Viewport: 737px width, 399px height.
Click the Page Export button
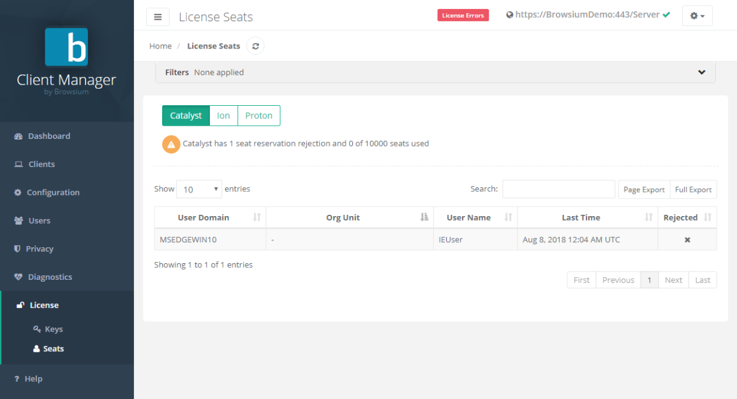click(x=644, y=189)
